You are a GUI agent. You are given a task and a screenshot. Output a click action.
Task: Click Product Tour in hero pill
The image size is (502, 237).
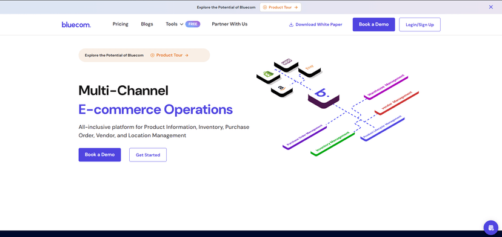pos(169,55)
